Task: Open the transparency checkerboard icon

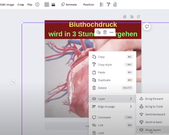Action: pos(102,4)
